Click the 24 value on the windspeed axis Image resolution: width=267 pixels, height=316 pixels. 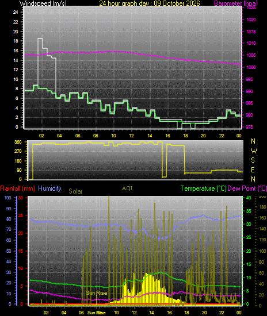pyautogui.click(x=16, y=12)
